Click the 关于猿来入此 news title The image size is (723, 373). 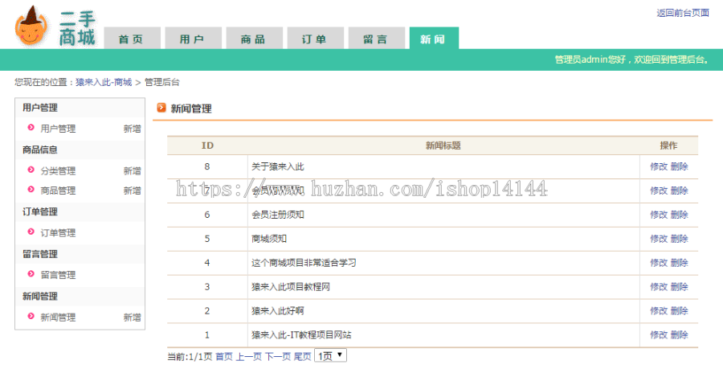[278, 166]
